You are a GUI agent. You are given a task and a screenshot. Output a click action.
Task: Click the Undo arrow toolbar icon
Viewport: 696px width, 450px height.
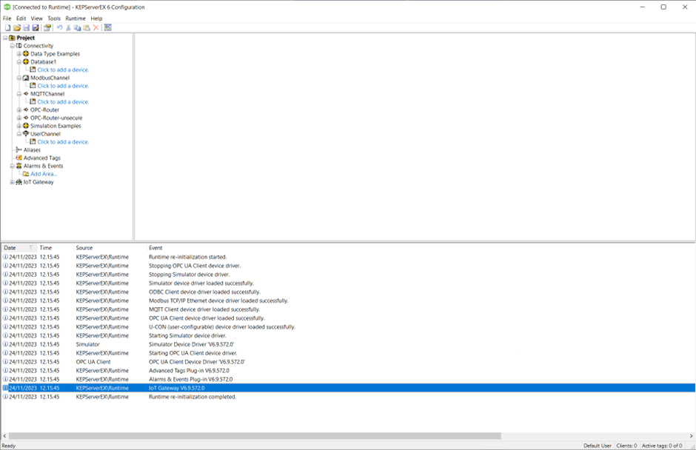(x=59, y=27)
